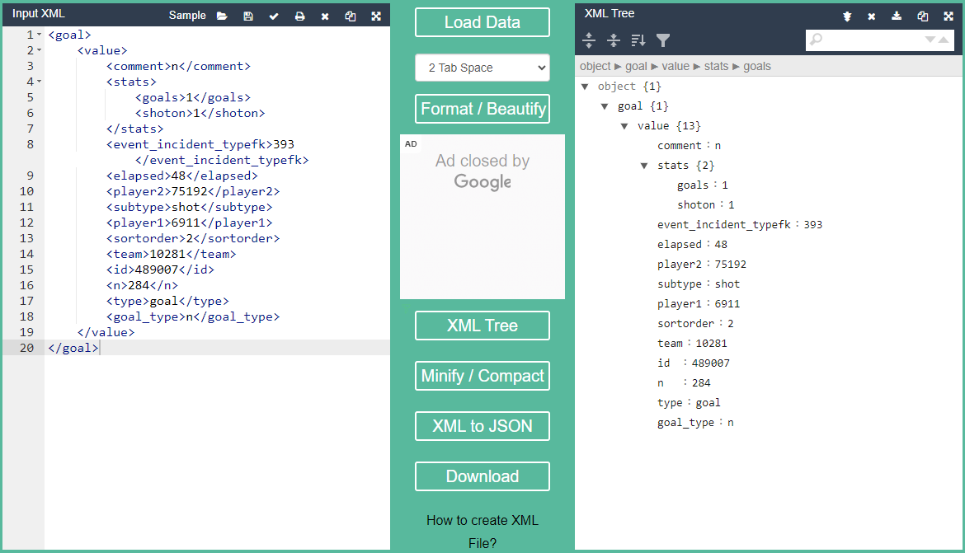Viewport: 965px width, 553px height.
Task: Filter the XML Tree with funnel icon
Action: click(663, 40)
